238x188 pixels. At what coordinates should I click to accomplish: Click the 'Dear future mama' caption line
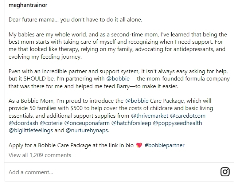[x=75, y=20]
